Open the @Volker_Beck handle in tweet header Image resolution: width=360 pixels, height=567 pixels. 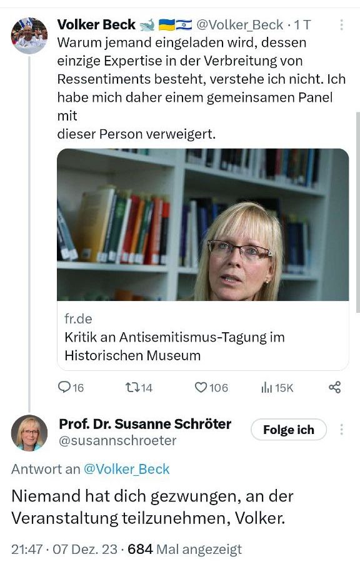click(x=239, y=25)
